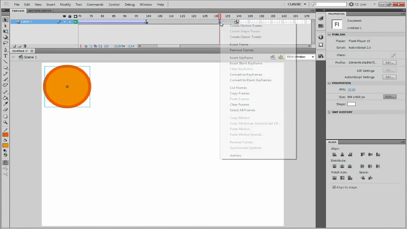
Task: Toggle lock all layers padlock icon
Action: point(70,16)
